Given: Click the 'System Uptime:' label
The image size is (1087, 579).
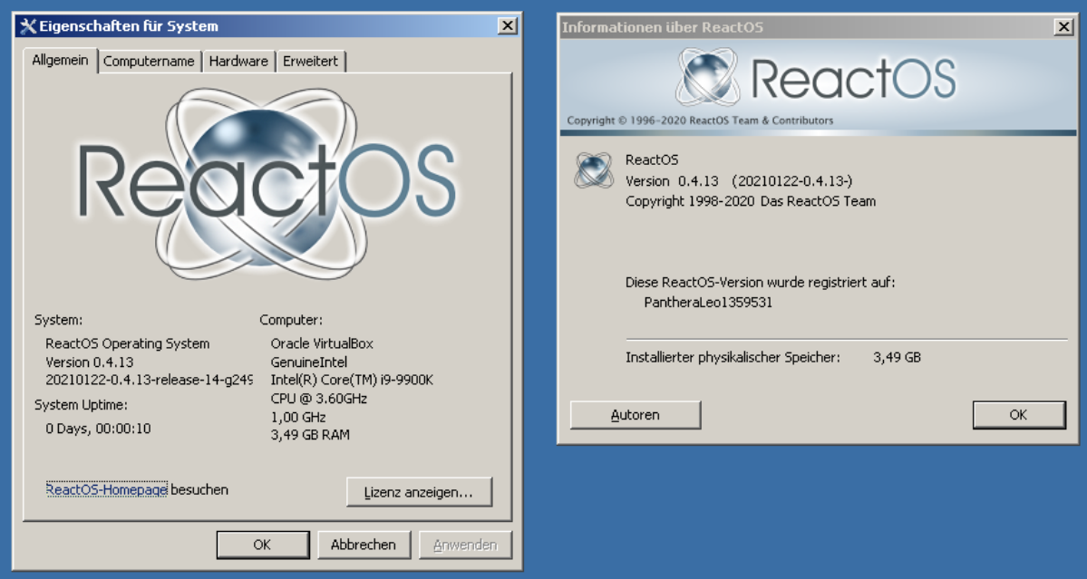Looking at the screenshot, I should pos(81,404).
